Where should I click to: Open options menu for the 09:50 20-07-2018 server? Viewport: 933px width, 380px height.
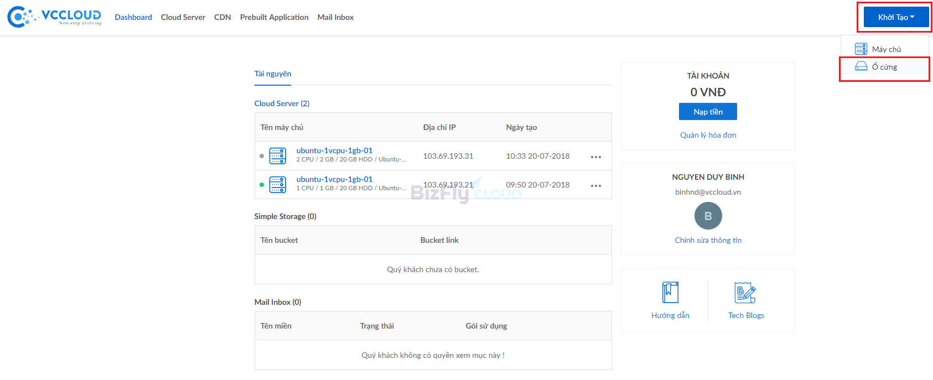596,186
